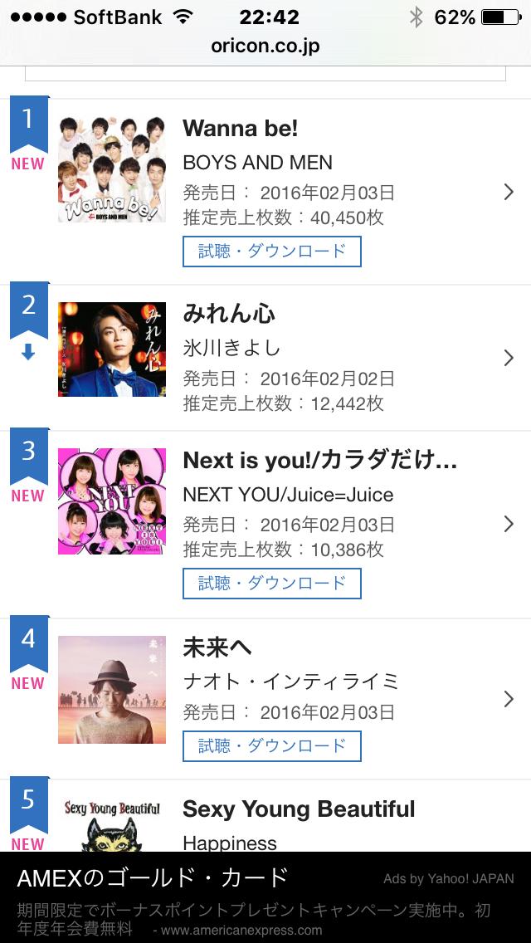Open details chevron for 未来へ
The width and height of the screenshot is (531, 943).
coord(509,700)
